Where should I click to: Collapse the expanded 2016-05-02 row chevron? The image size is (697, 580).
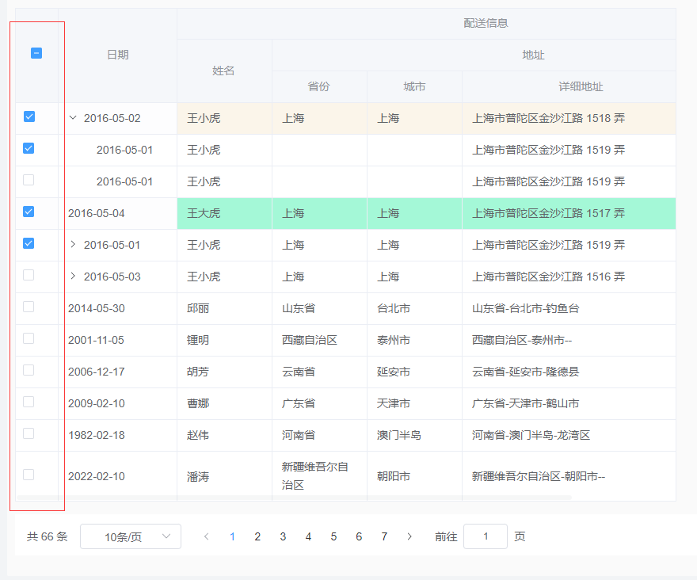[72, 116]
